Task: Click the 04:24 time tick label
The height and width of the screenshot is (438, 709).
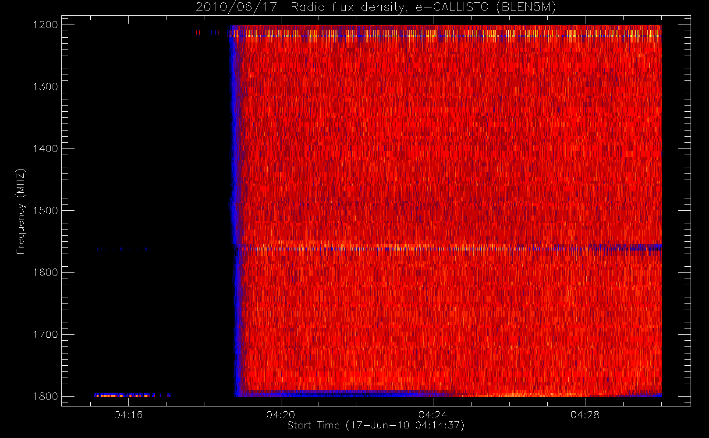Action: (432, 415)
